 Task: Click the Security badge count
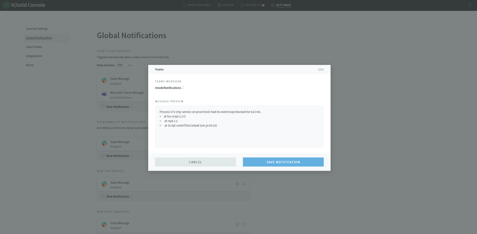tap(263, 5)
